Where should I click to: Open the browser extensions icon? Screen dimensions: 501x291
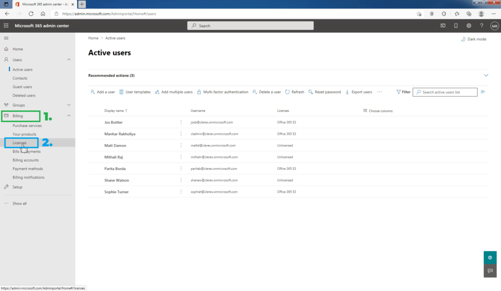coord(444,14)
